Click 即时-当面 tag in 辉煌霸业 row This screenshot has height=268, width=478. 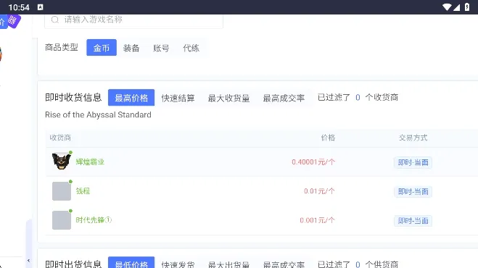(413, 162)
